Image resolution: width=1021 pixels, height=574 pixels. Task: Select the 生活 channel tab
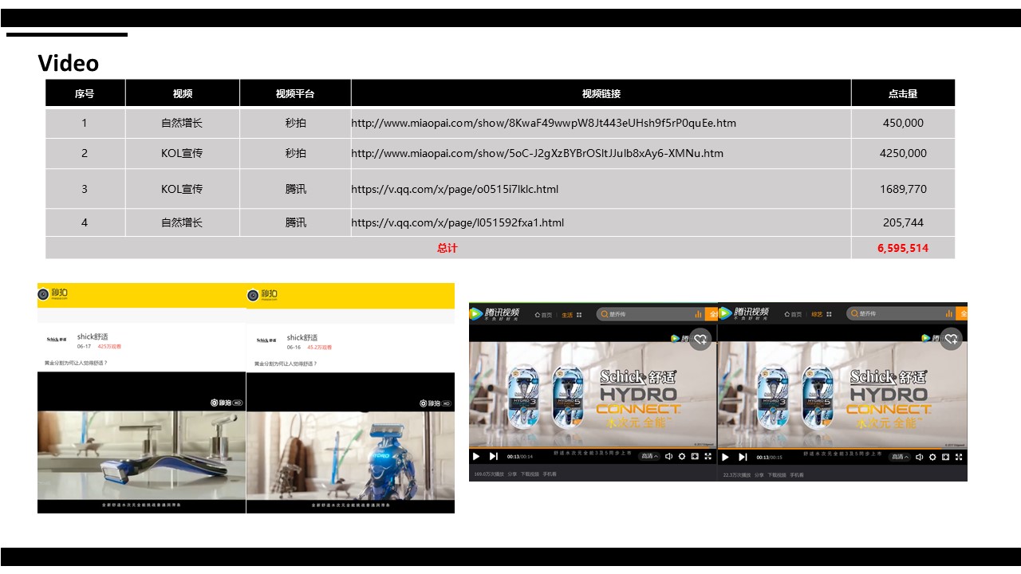567,315
